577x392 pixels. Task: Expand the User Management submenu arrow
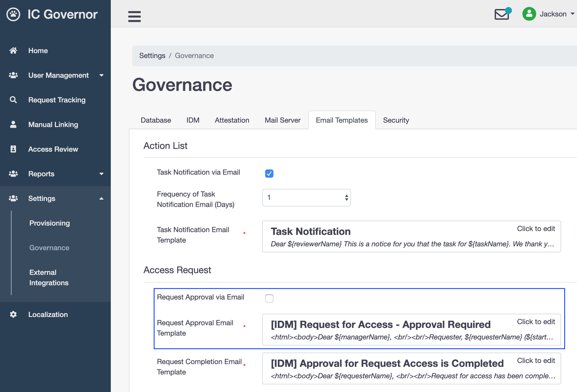(x=101, y=75)
